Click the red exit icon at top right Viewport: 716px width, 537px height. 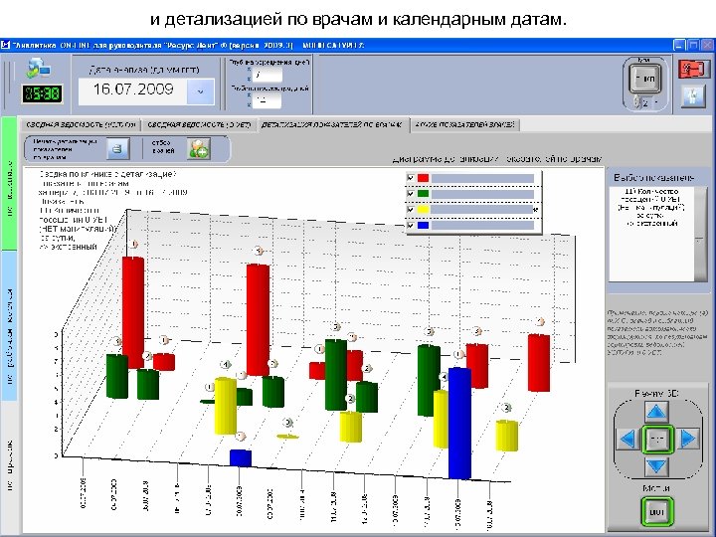click(694, 69)
